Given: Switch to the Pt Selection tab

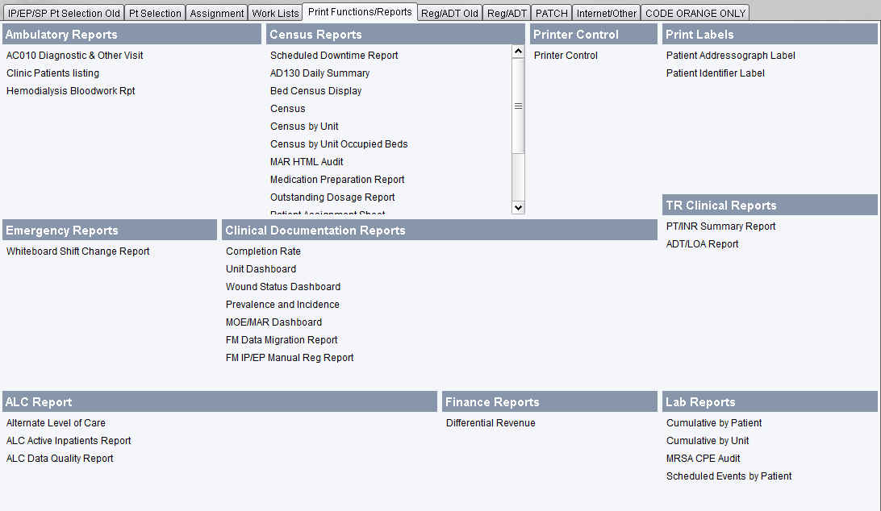Looking at the screenshot, I should (x=154, y=12).
